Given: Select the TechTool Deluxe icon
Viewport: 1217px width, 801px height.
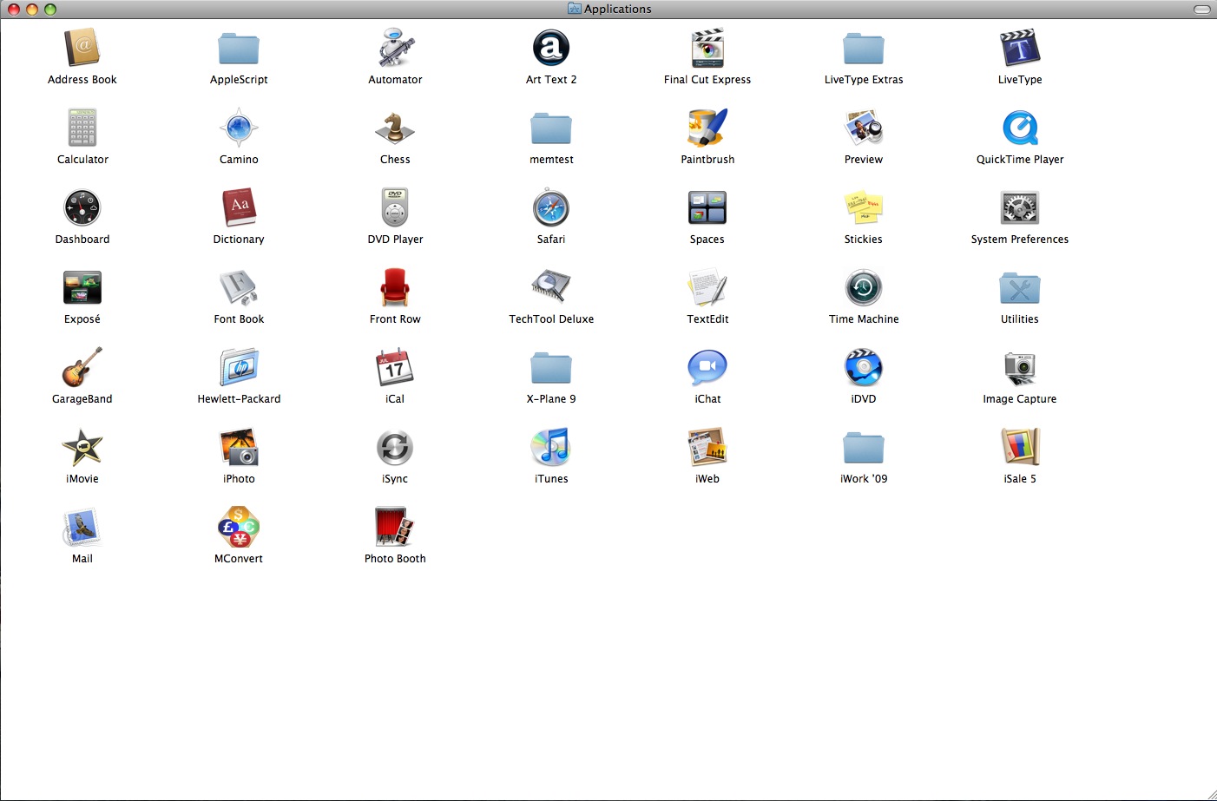Looking at the screenshot, I should coord(551,286).
